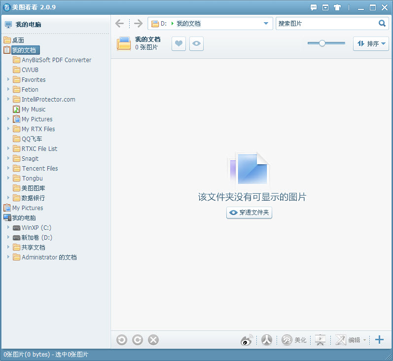Click the 美化 beautify button
Screen dimensions: 393x361
point(294,340)
